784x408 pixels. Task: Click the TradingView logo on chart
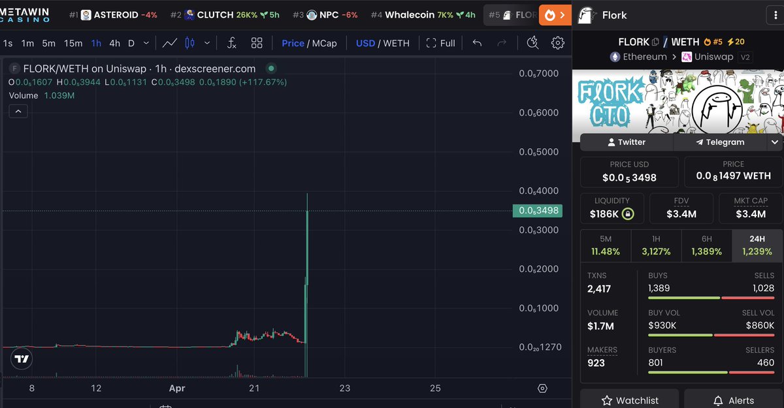[22, 359]
